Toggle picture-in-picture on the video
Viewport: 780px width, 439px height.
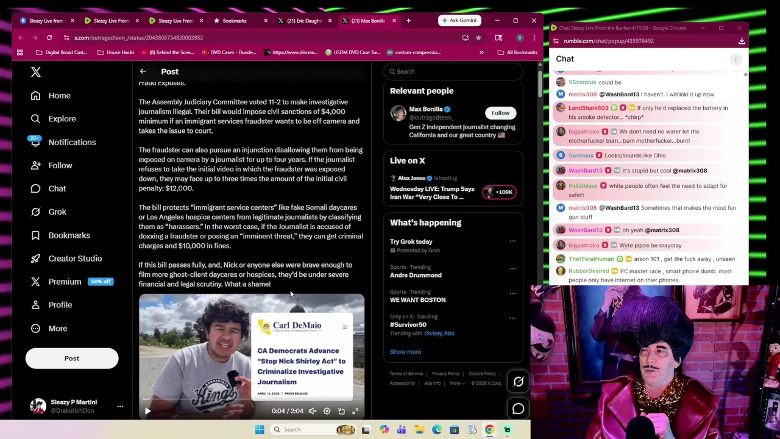[341, 411]
